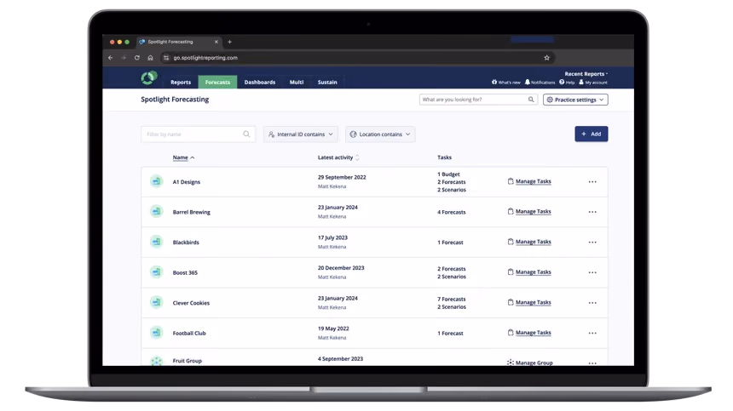Viewport: 733px width, 411px height.
Task: Open the Clever Cookies organisation icon
Action: pyautogui.click(x=157, y=303)
